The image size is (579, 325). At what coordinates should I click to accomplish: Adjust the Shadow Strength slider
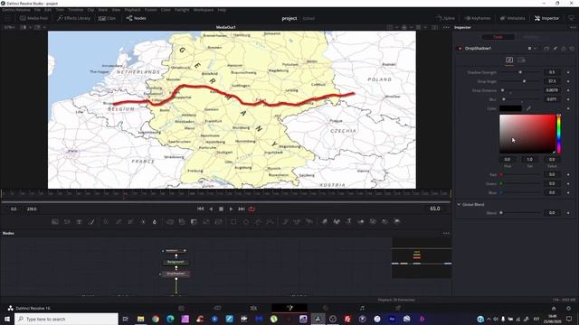[520, 72]
